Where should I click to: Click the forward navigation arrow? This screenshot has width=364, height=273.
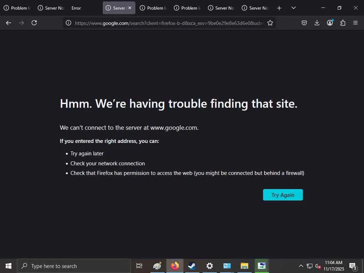[21, 23]
